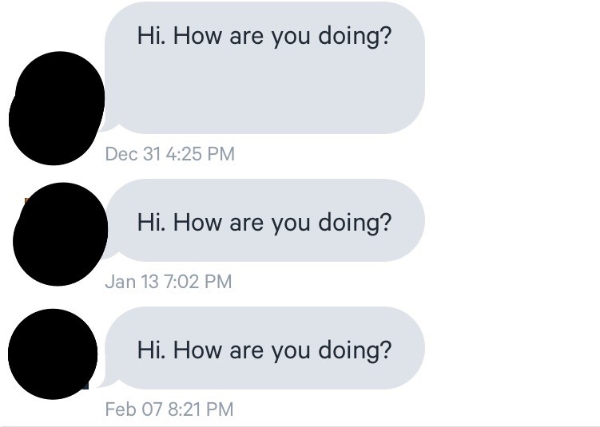
Task: Click the "Dec 31 4:25 PM" timestamp
Action: click(x=169, y=154)
